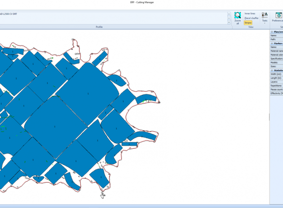Select the Material color property row
This screenshot has width=283, height=208.
tap(277, 55)
